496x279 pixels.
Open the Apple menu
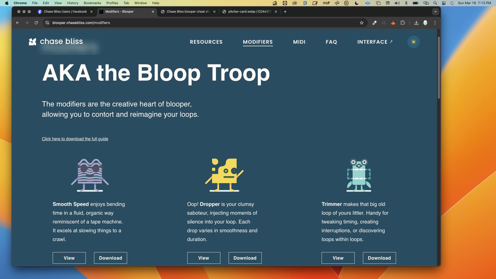coord(7,3)
